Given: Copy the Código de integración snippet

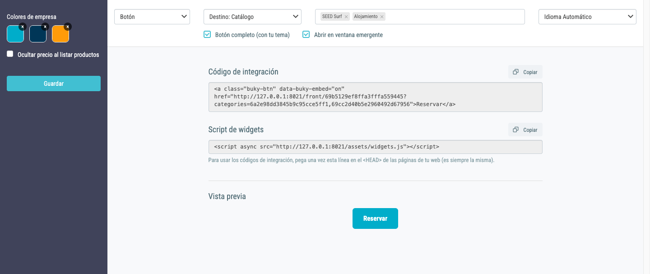Looking at the screenshot, I should (525, 72).
